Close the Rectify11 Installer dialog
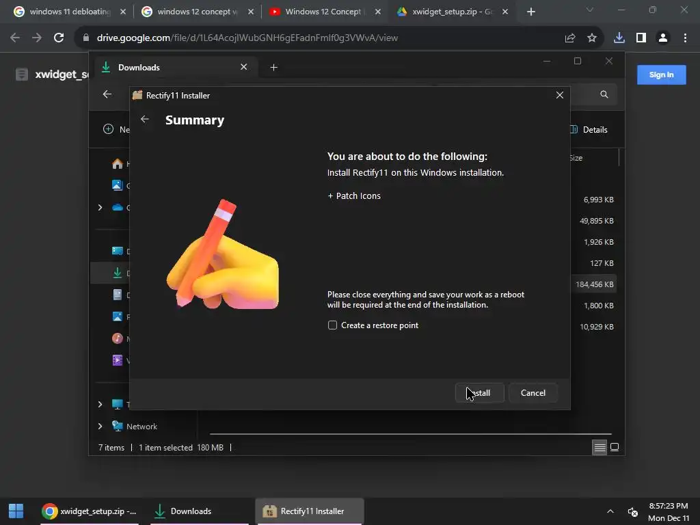 pyautogui.click(x=559, y=95)
